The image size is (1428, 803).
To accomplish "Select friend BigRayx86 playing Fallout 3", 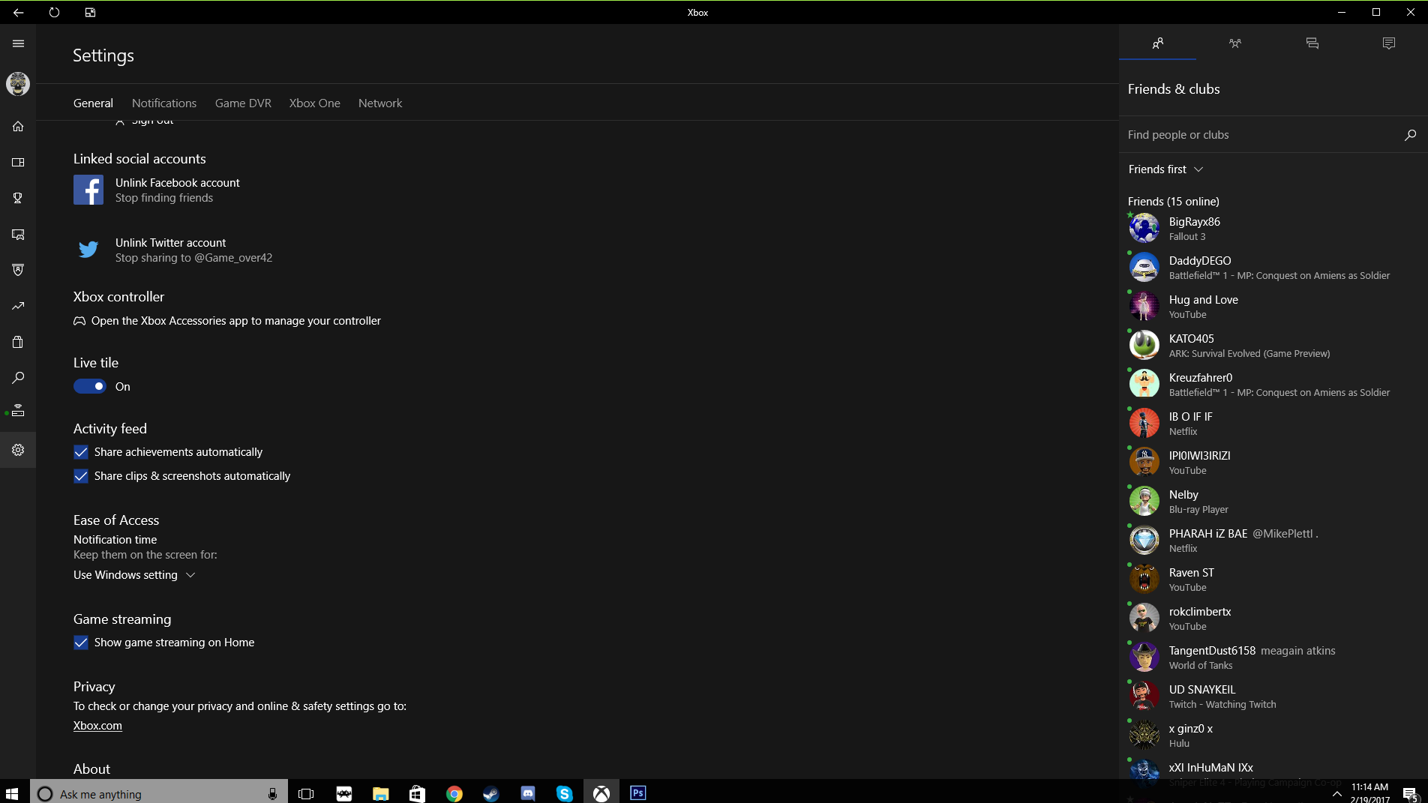I will click(x=1273, y=228).
